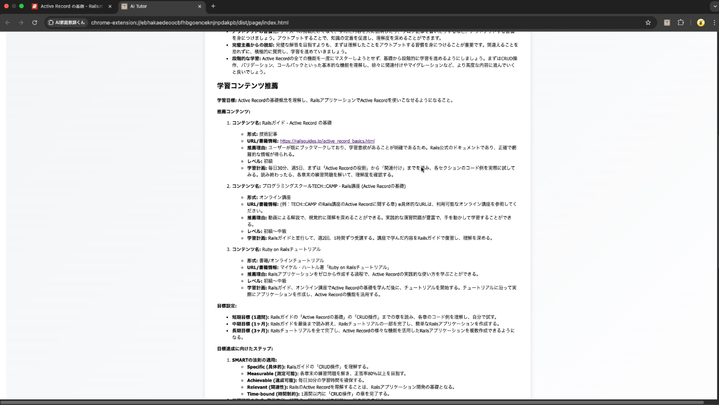This screenshot has height=405, width=719.
Task: Open Chrome's three-dot menu
Action: [x=714, y=23]
